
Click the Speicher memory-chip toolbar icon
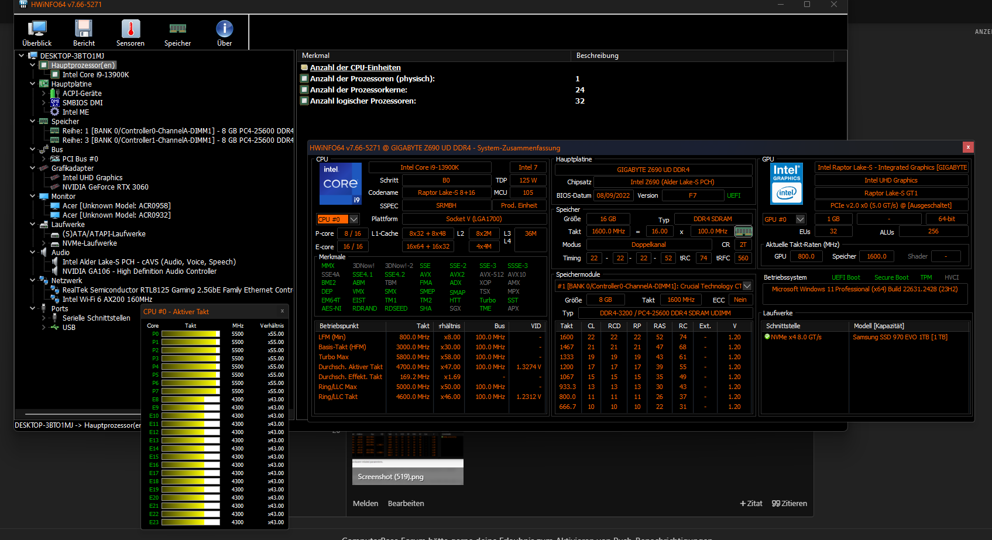[x=177, y=33]
